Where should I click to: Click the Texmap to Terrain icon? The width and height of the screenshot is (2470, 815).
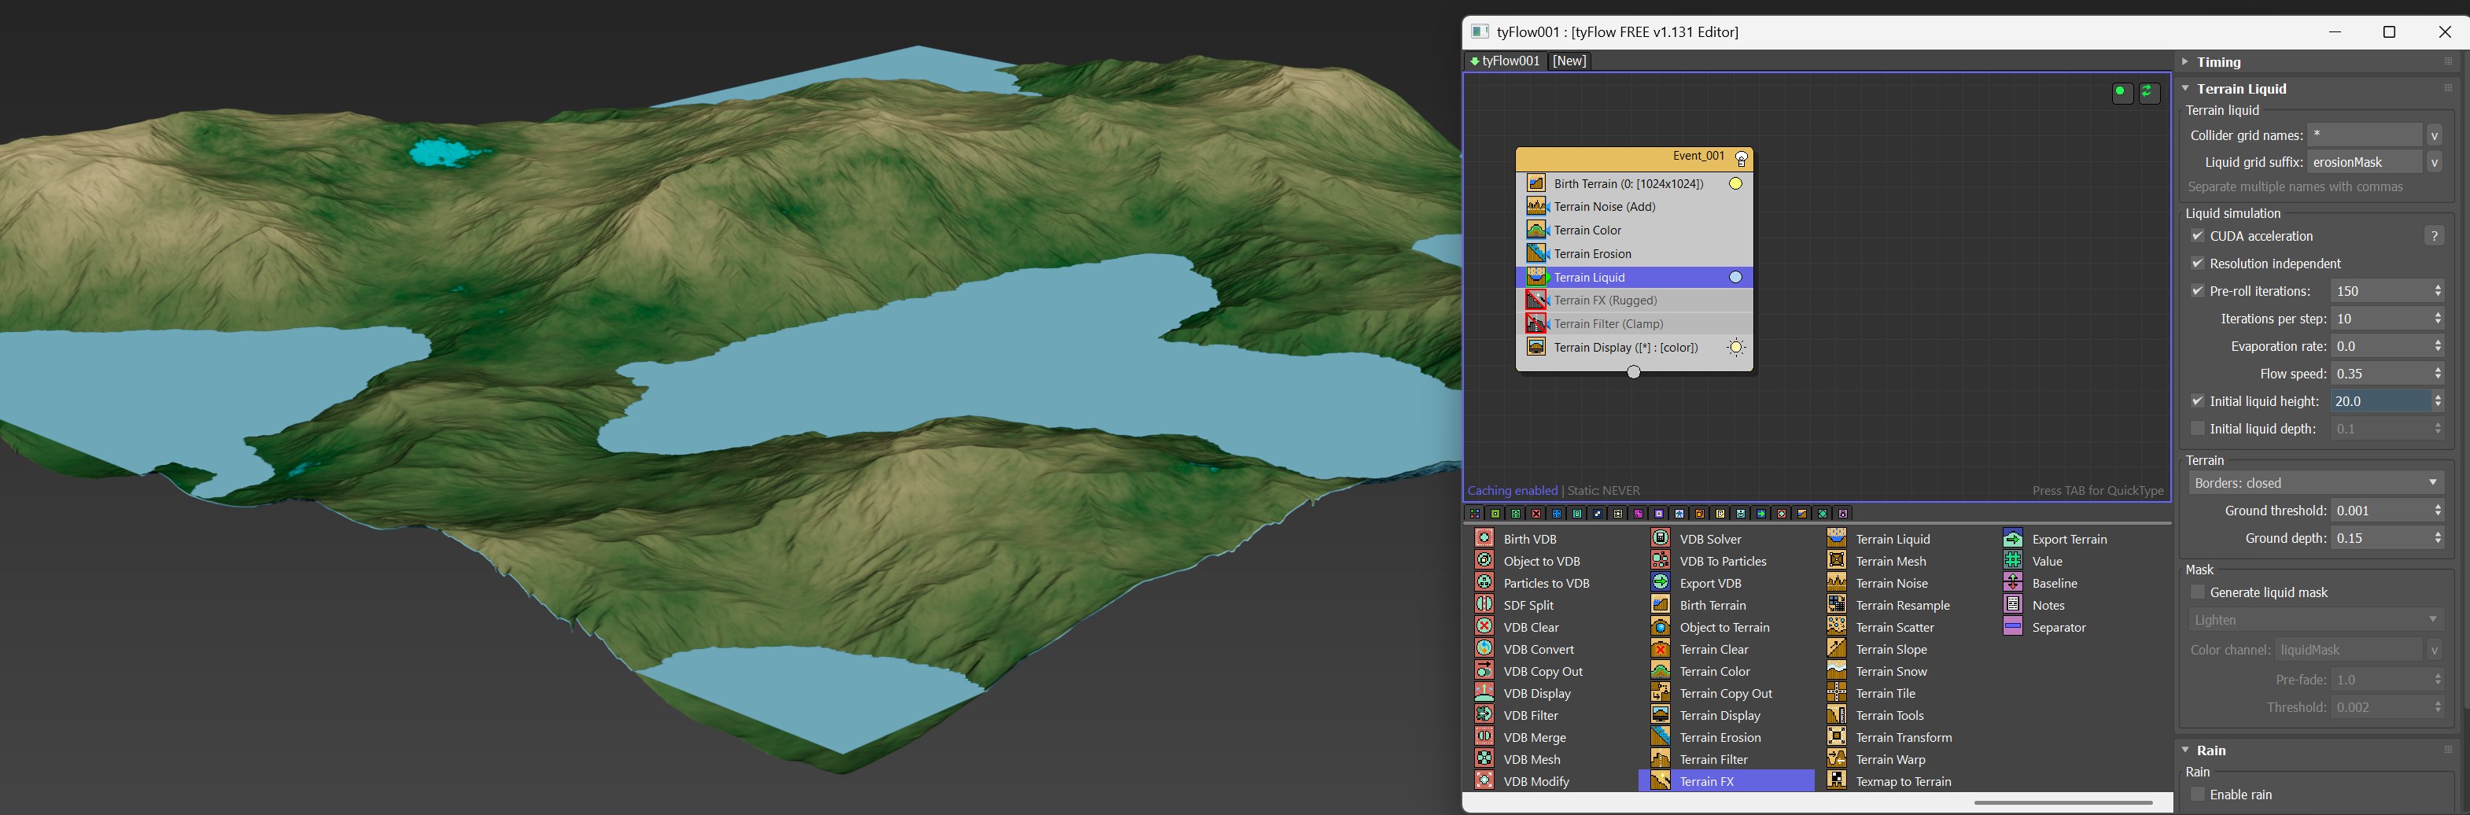tap(1836, 780)
